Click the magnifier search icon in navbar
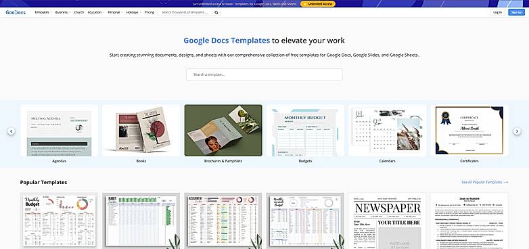Screen dimensions: 529x249 (216, 12)
